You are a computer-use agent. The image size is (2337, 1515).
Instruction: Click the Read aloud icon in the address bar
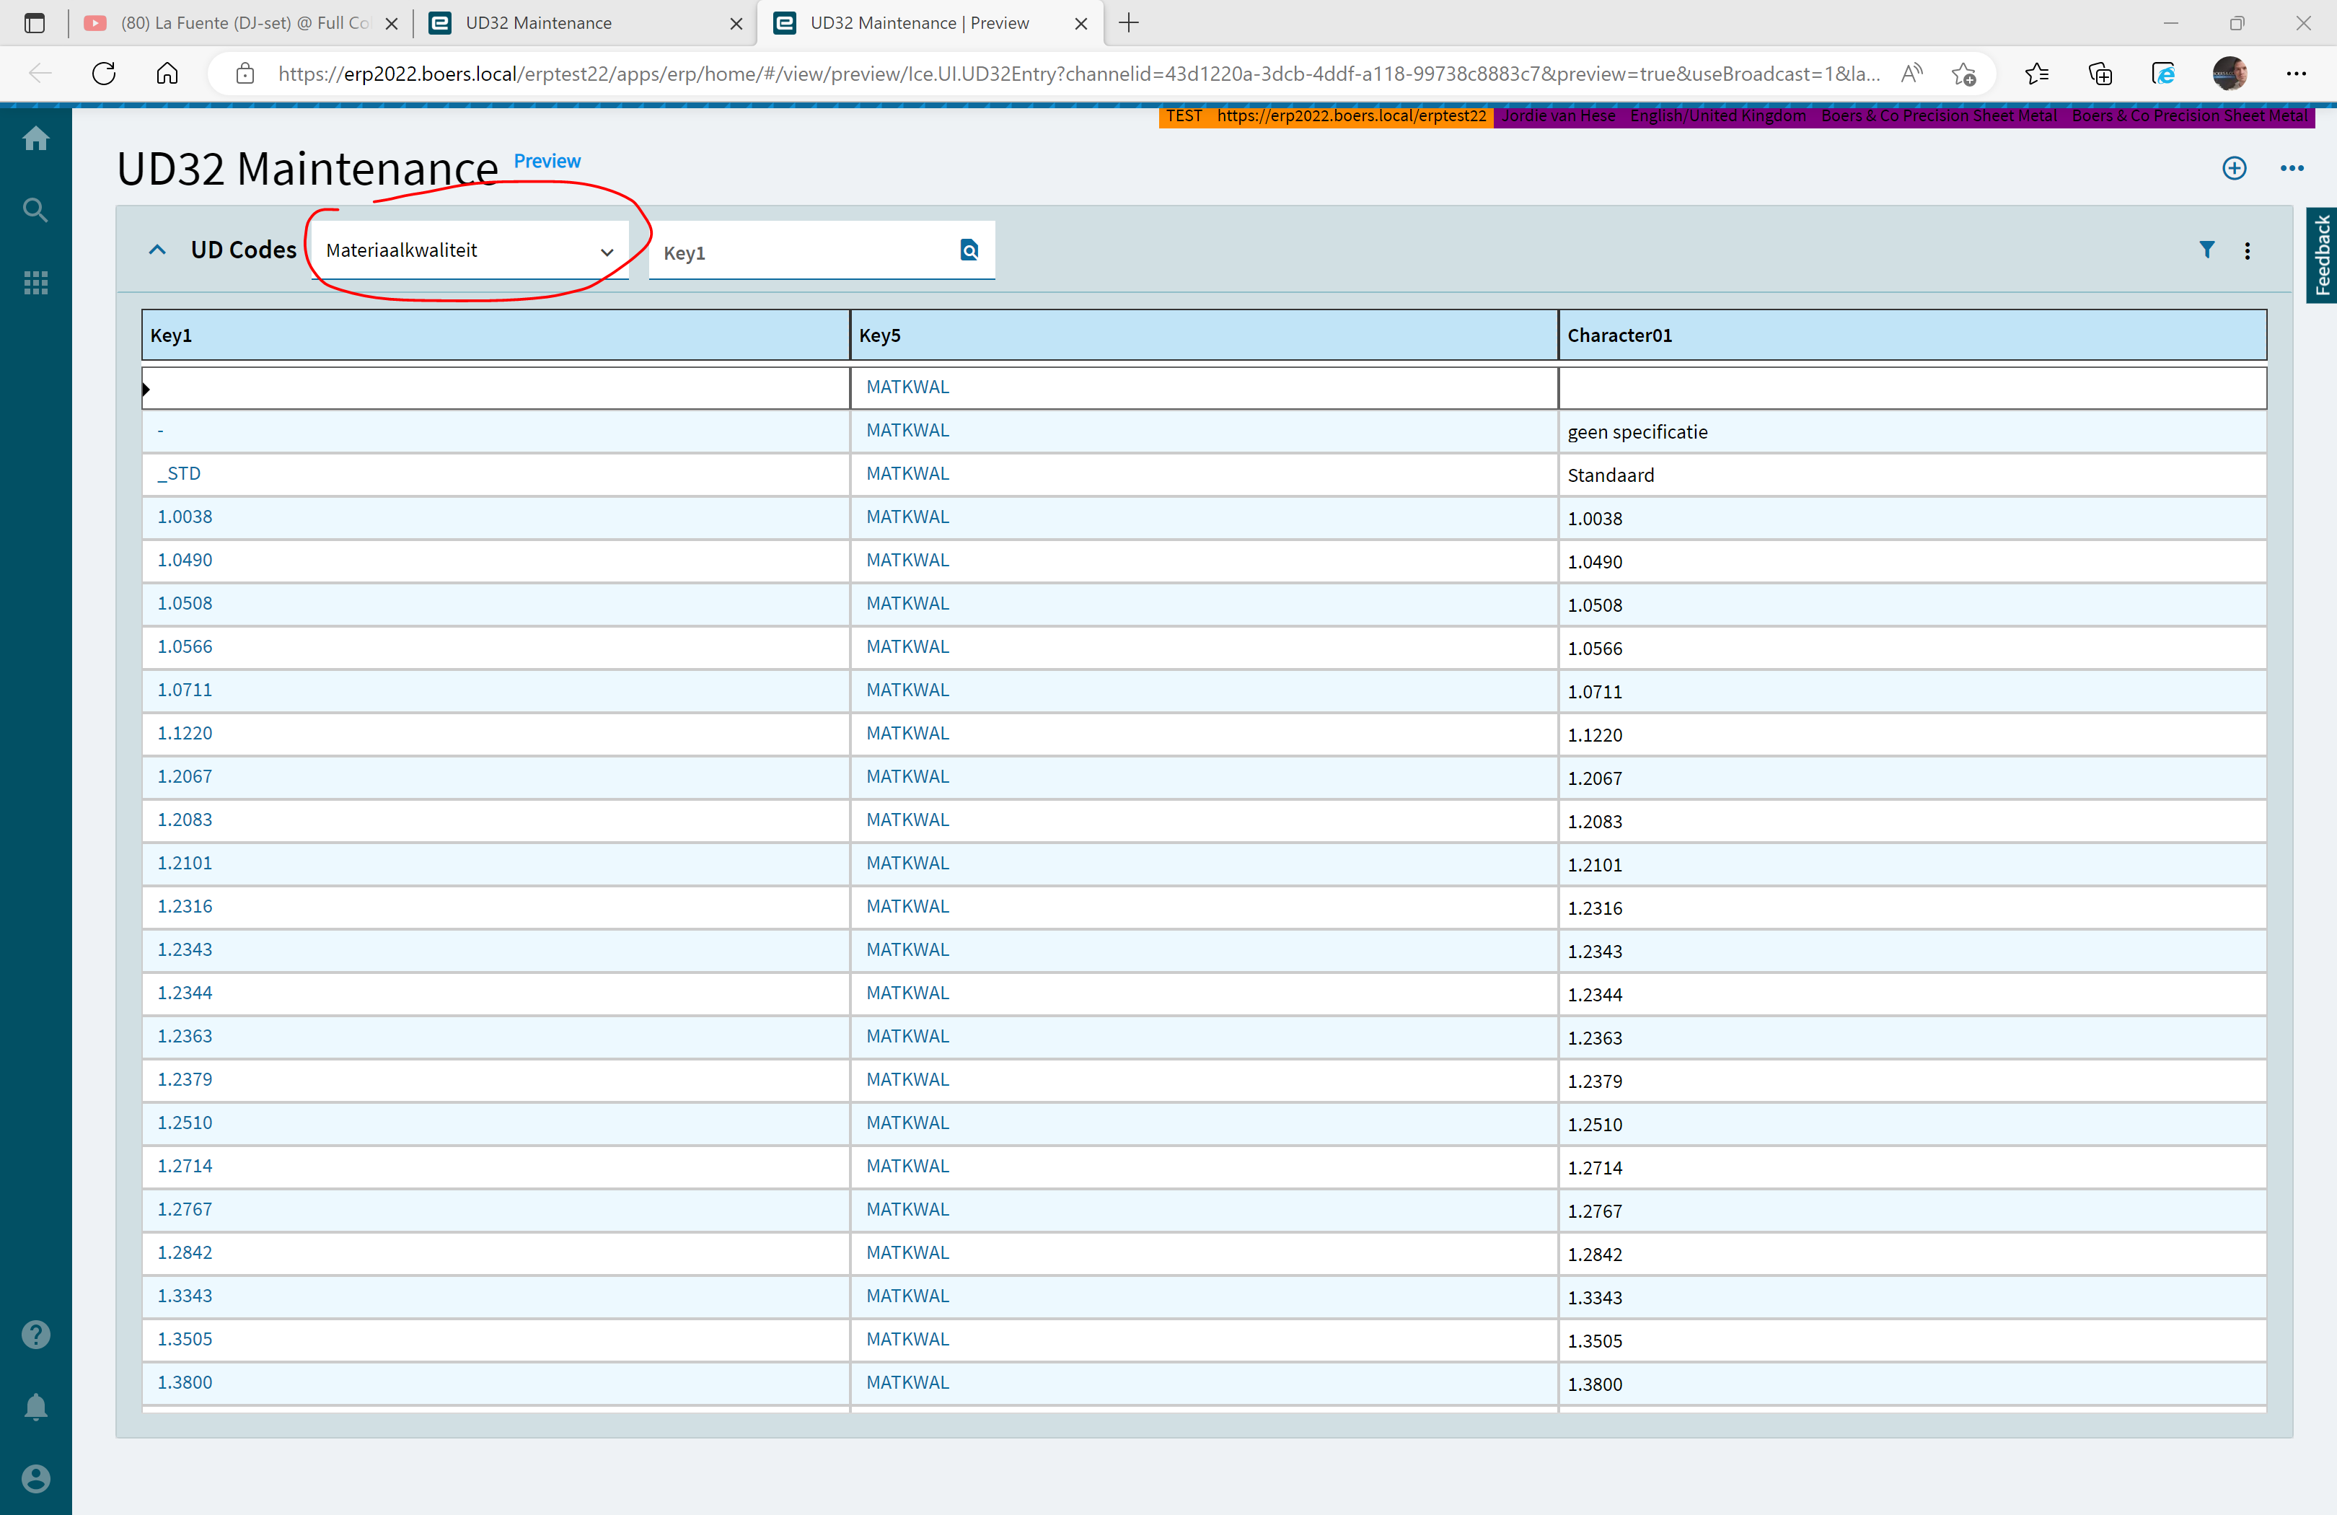tap(1911, 74)
